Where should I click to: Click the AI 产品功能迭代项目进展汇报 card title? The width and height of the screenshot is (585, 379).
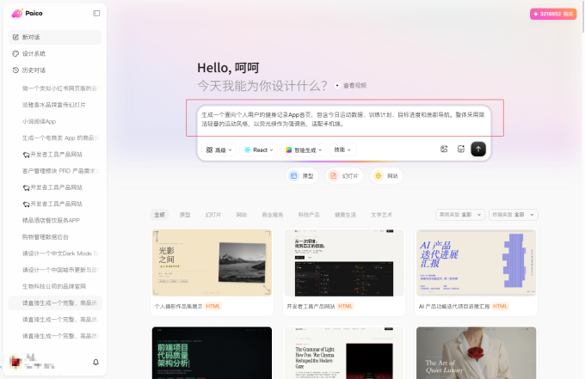pyautogui.click(x=454, y=306)
